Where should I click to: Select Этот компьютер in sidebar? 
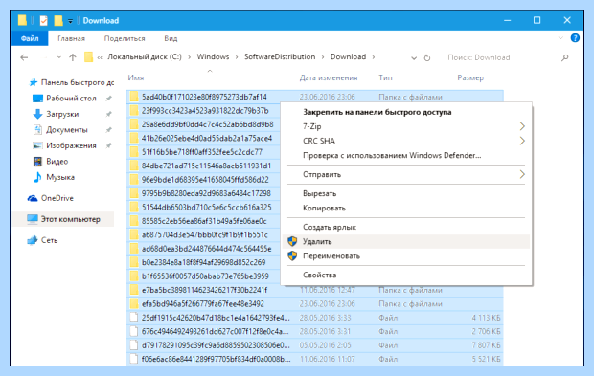[x=63, y=219]
